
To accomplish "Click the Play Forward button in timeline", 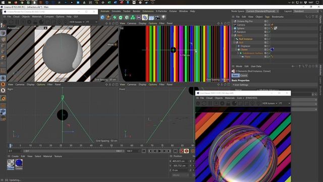I will point(159,151).
